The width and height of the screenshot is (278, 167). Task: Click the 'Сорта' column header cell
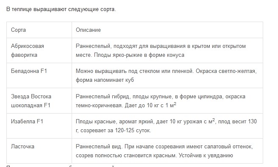pos(39,30)
